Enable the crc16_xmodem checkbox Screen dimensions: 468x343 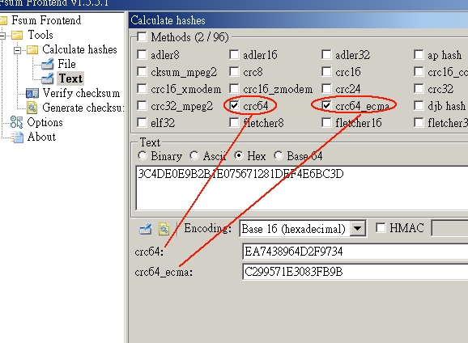[x=142, y=89]
